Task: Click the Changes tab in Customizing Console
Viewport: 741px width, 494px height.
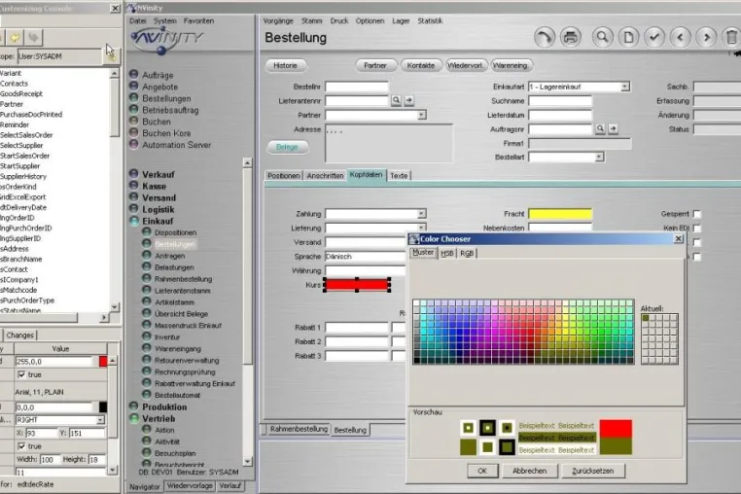Action: 19,335
